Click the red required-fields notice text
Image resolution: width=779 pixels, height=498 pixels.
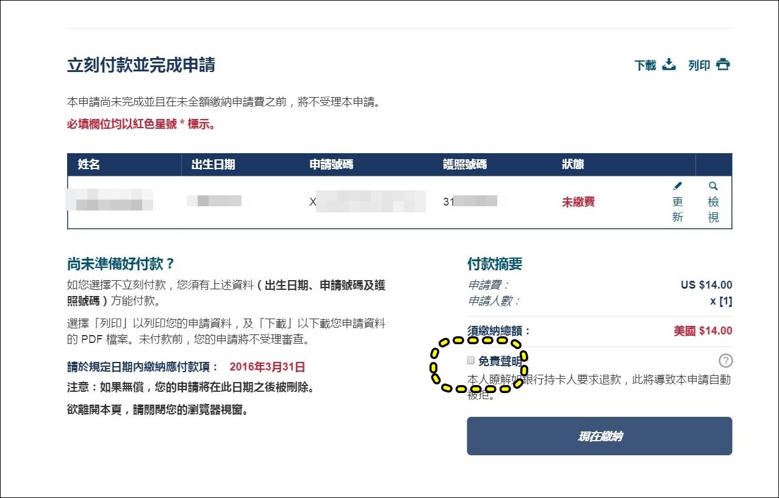click(141, 125)
